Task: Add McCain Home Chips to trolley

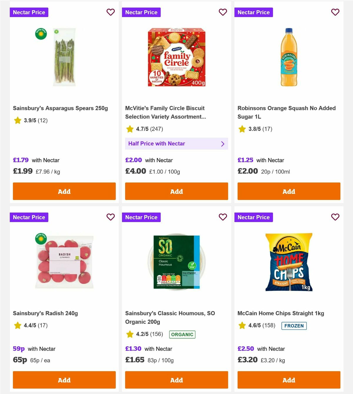Action: [289, 380]
